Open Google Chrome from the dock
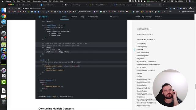 tap(4, 16)
